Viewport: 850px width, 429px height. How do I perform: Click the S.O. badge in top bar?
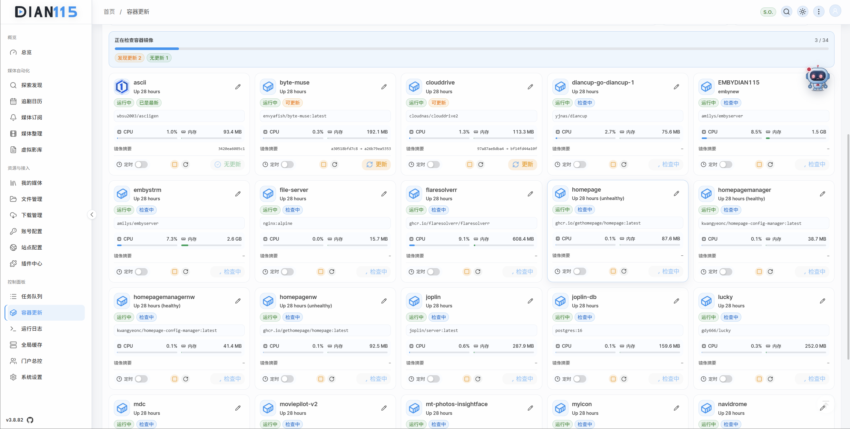click(768, 12)
